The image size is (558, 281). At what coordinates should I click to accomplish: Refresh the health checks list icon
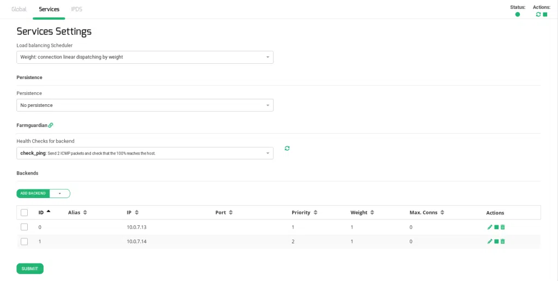point(287,148)
